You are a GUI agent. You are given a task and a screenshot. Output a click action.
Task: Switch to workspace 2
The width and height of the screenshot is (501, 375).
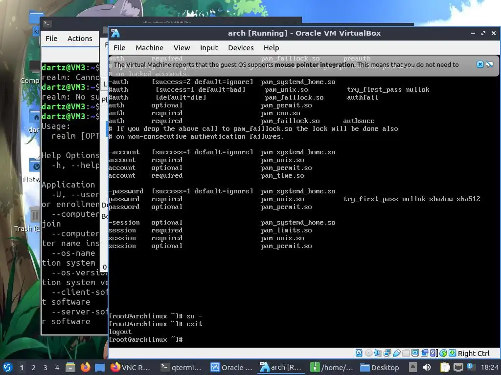(33, 368)
